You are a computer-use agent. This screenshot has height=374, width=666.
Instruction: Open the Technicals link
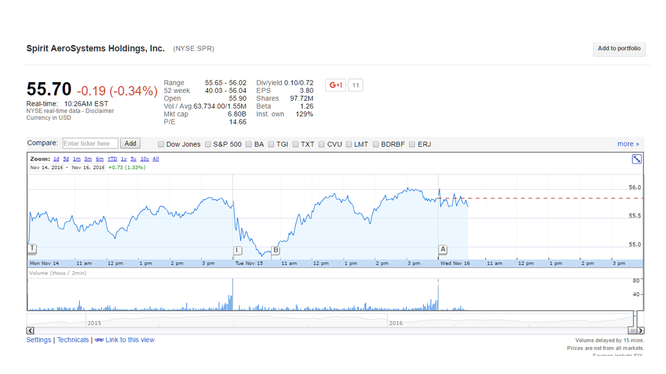tap(73, 340)
